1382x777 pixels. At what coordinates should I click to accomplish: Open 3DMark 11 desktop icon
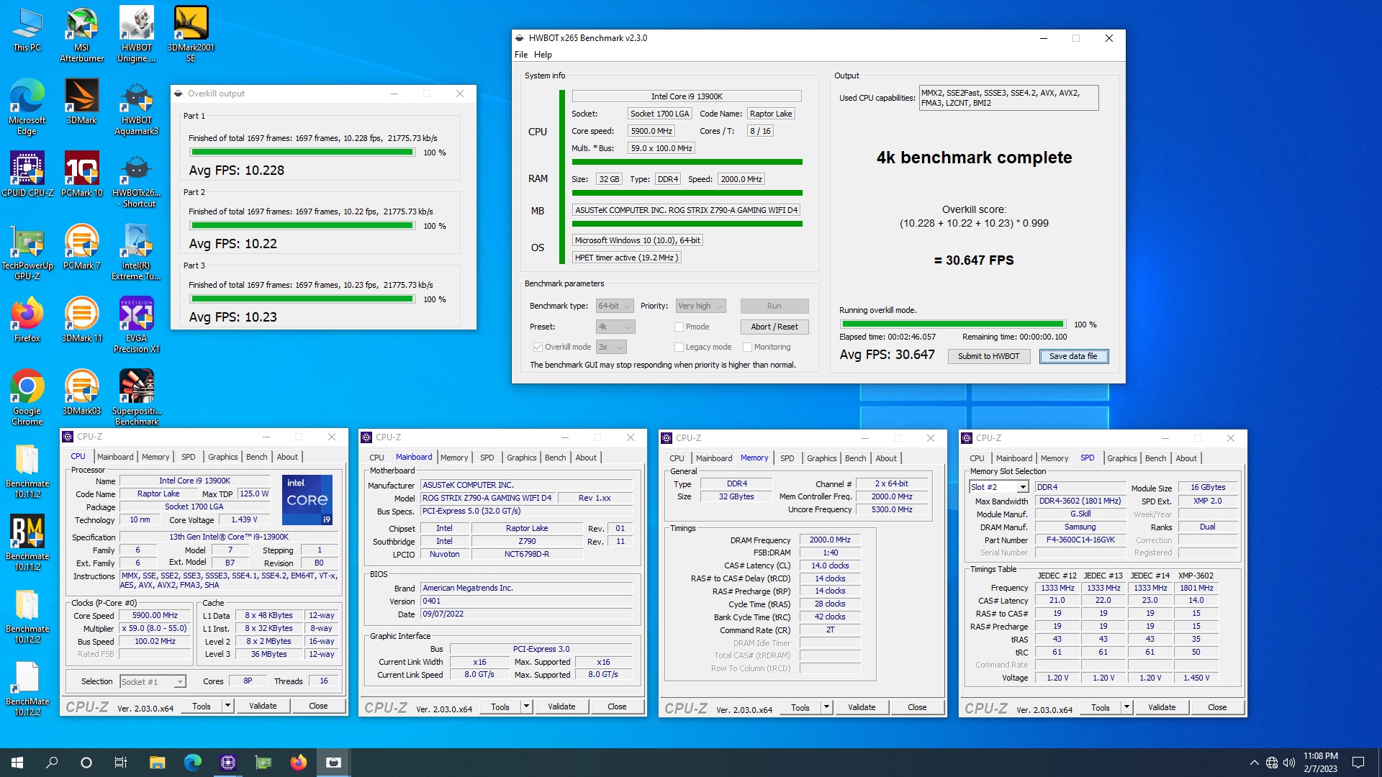[81, 319]
